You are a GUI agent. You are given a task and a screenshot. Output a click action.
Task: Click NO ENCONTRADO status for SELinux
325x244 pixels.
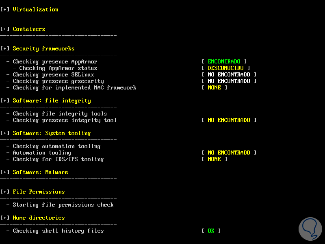(229, 74)
